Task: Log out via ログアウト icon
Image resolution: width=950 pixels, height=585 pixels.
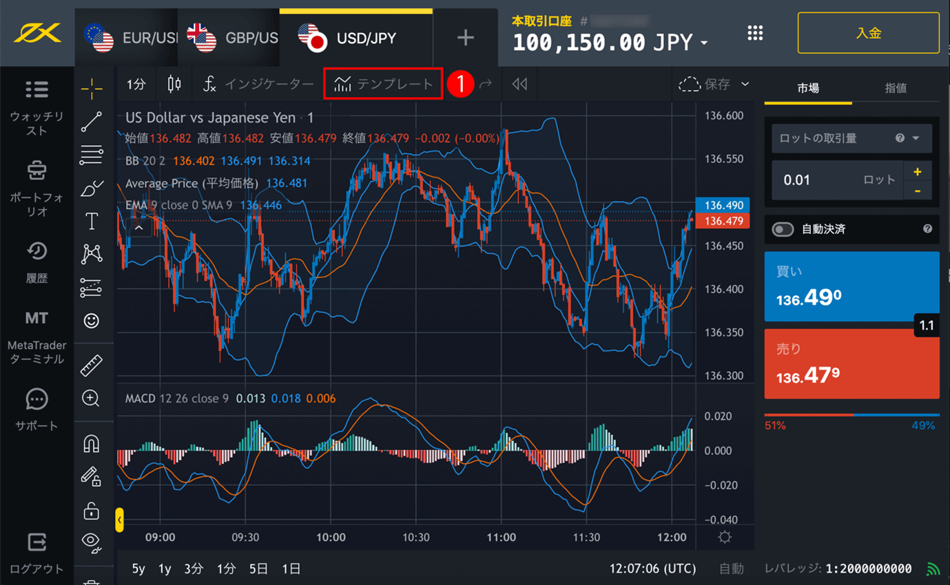Action: click(37, 554)
